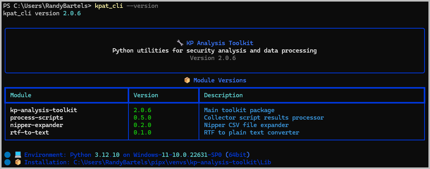The image size is (430, 169).
Task: Click the Version column header
Action: (x=146, y=95)
